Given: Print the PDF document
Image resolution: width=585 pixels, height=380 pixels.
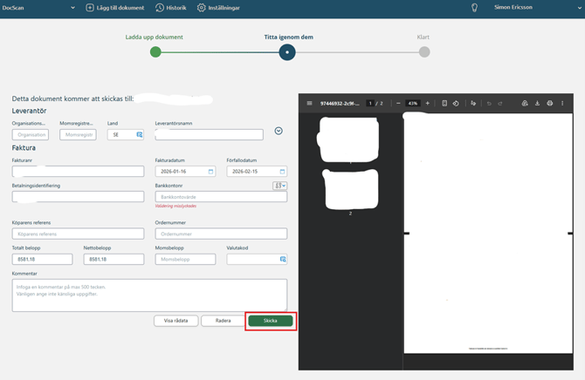Looking at the screenshot, I should pyautogui.click(x=549, y=103).
